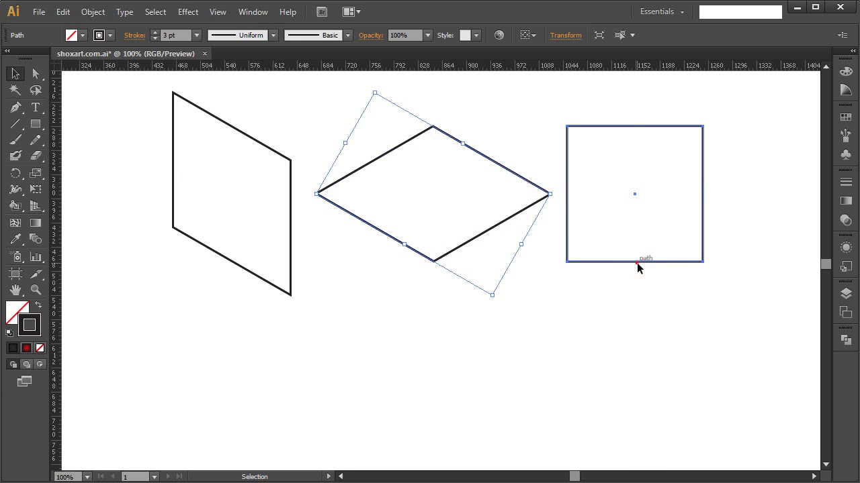Select the Pen tool
The width and height of the screenshot is (860, 483).
tap(15, 107)
